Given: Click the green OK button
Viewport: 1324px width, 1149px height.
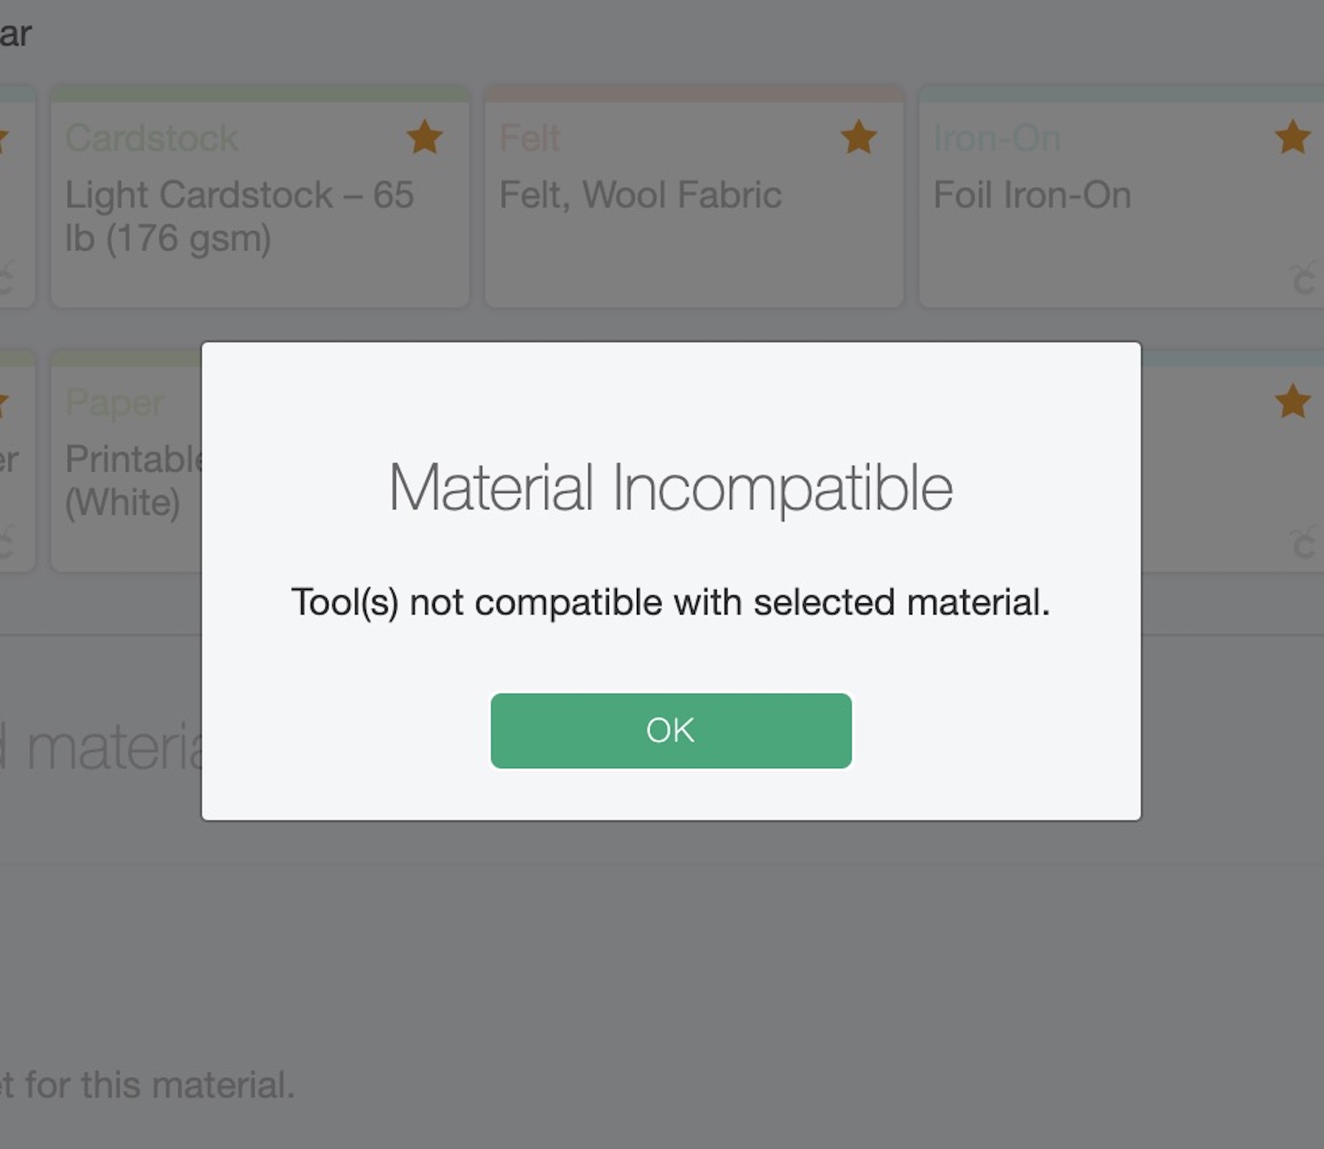Looking at the screenshot, I should point(671,730).
